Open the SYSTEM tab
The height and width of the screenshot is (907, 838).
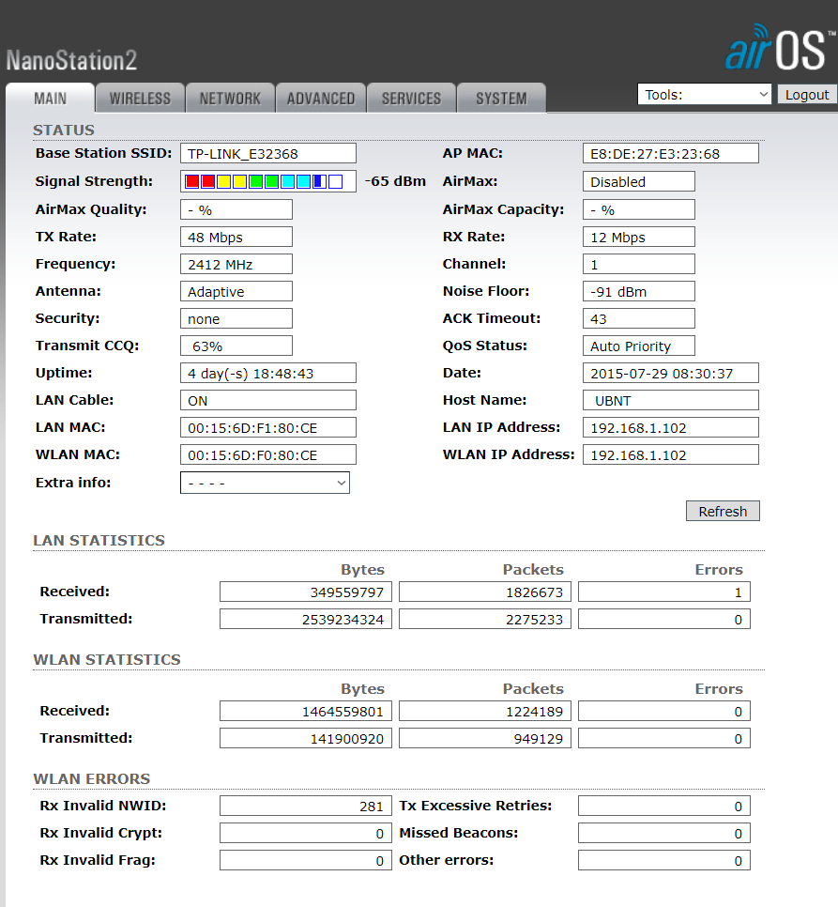[x=502, y=99]
